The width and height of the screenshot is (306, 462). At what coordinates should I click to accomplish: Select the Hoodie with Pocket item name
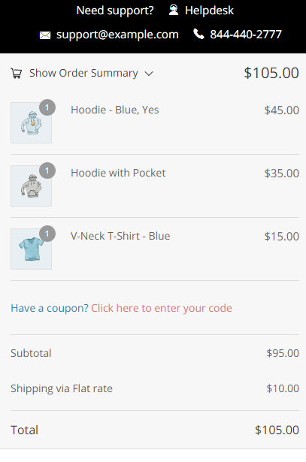pyautogui.click(x=118, y=173)
